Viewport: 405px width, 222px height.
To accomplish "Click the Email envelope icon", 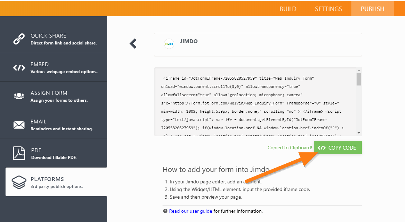I will click(19, 125).
